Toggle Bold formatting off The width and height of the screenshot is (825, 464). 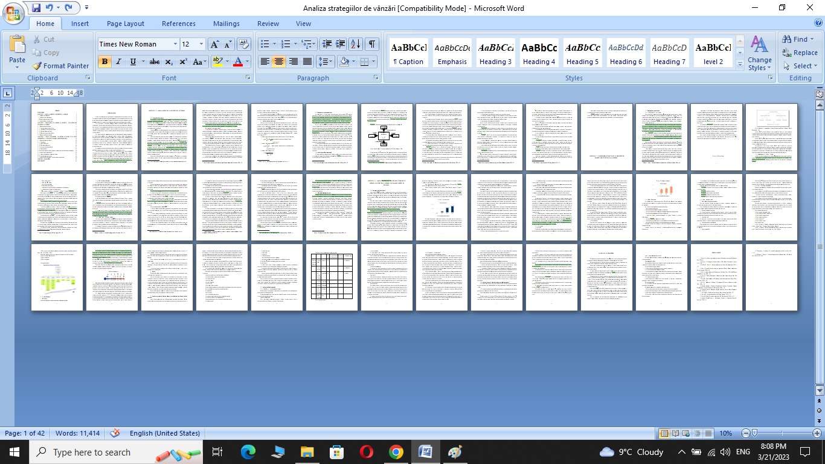tap(104, 62)
